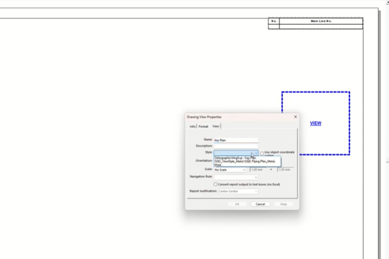Toggle Convert report output to text boxes
This screenshot has width=389, height=259.
tap(215, 184)
